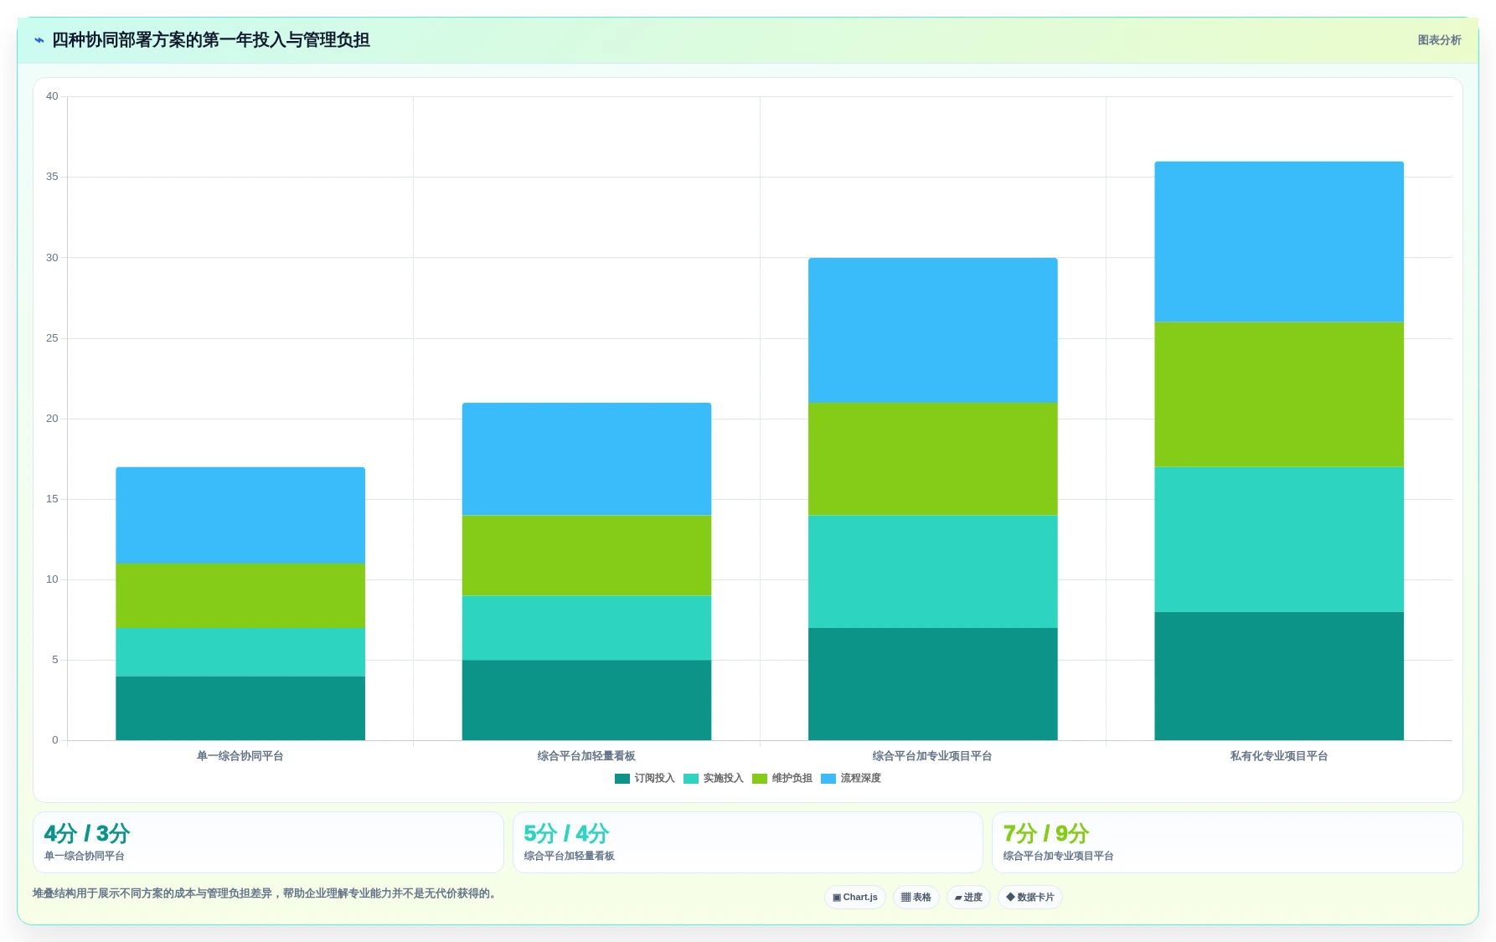The width and height of the screenshot is (1496, 942).
Task: Click the light teal 实施投入 segment of 综合平台加轻量看板 bar
Action: point(586,628)
